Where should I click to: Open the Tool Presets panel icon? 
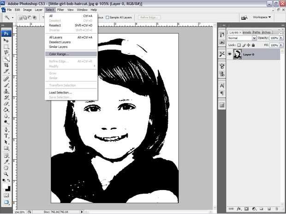222,54
